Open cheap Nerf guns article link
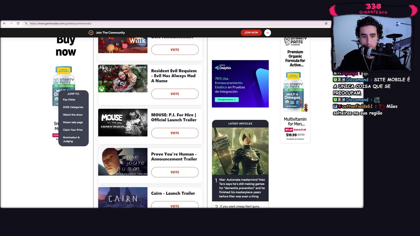The image size is (420, 236). click(x=240, y=206)
